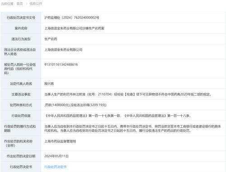Click the 当前位置 breadcrumb label
This screenshot has height=172, width=226.
click(8, 4)
